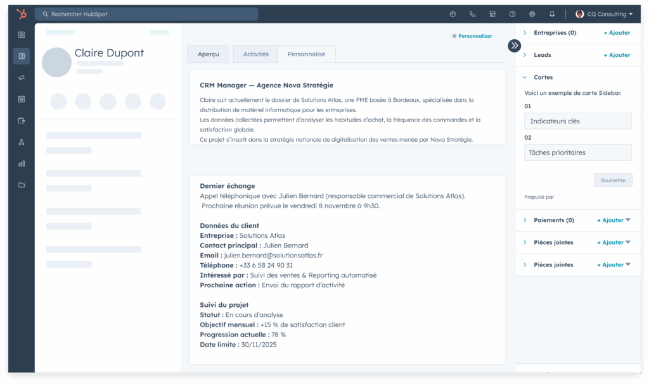Click the Claire Dupont avatar circle
649x384 pixels.
click(x=56, y=62)
